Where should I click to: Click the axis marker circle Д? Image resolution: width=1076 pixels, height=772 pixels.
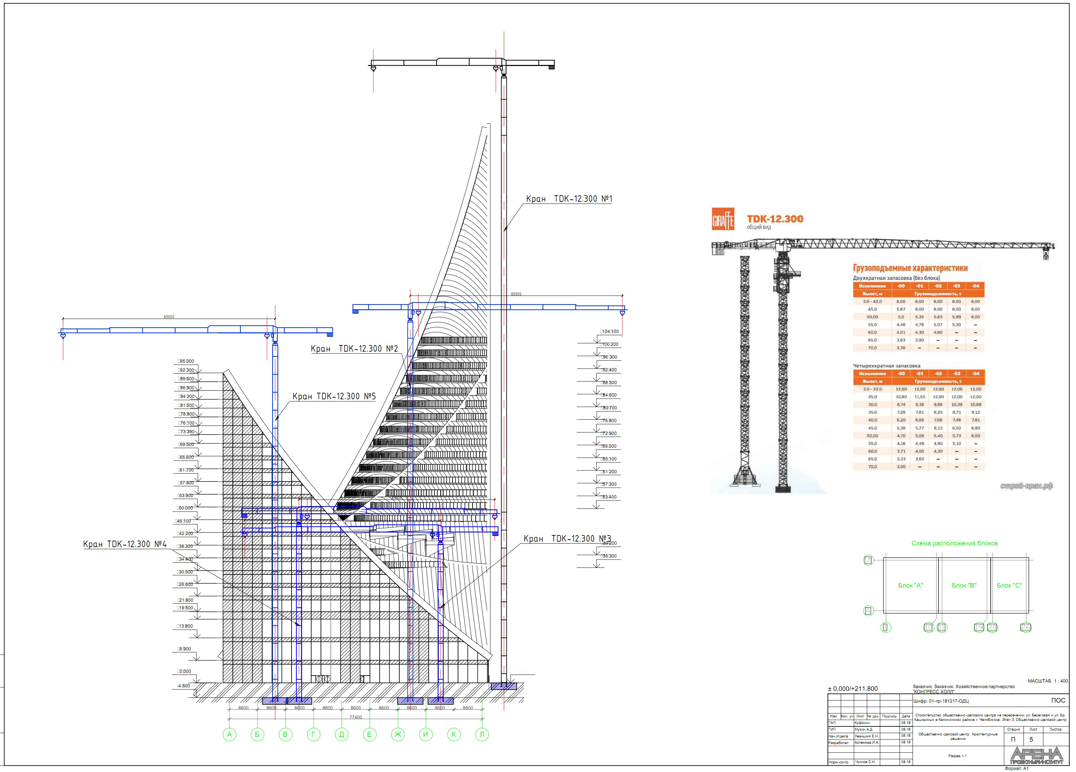[x=342, y=734]
